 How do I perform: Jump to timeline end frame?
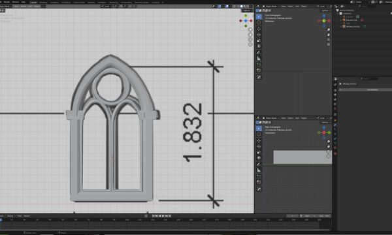[x=170, y=216]
